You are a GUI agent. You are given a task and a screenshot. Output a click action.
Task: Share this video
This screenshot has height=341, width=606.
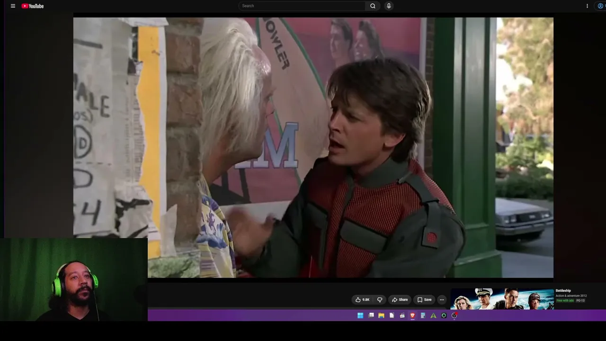(x=400, y=300)
